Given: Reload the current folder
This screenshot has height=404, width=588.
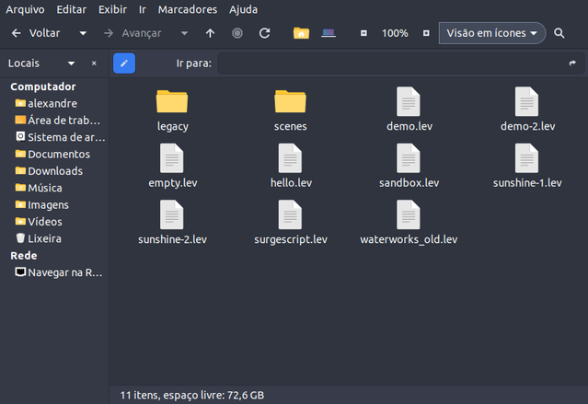Looking at the screenshot, I should coord(265,33).
